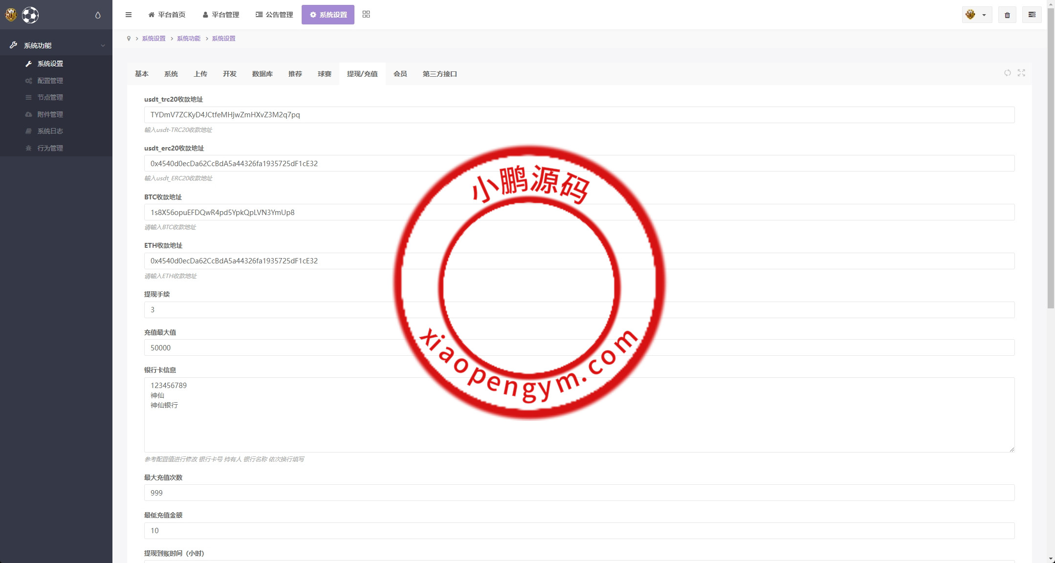Click the hamburger menu toggle icon
Image resolution: width=1055 pixels, height=563 pixels.
tap(129, 15)
